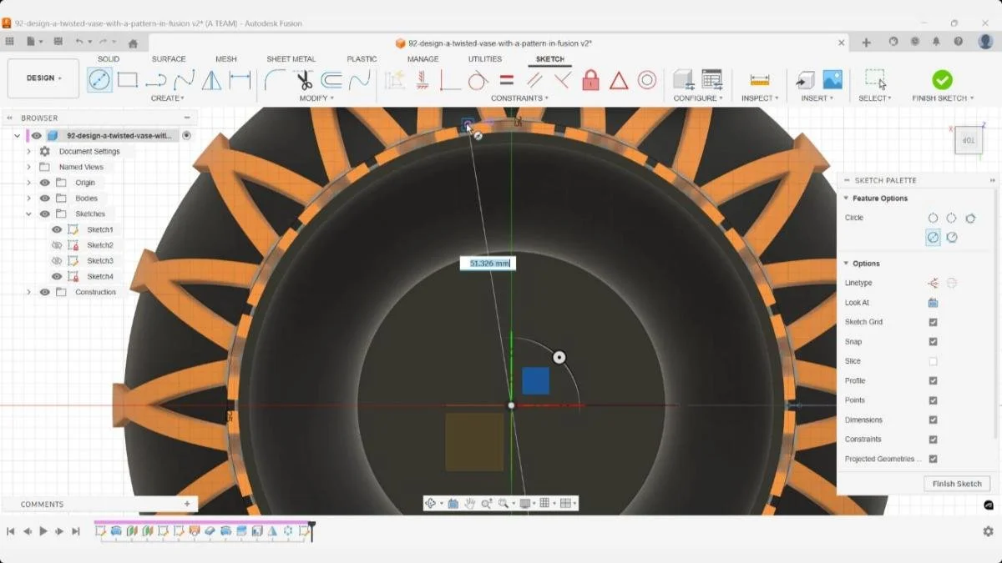Open the Trim tool in Modify
This screenshot has width=1002, height=563.
coord(303,80)
